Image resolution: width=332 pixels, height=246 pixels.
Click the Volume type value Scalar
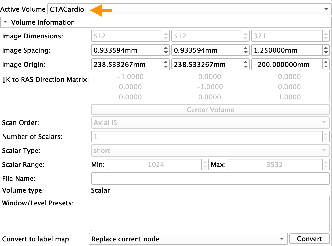(x=100, y=190)
